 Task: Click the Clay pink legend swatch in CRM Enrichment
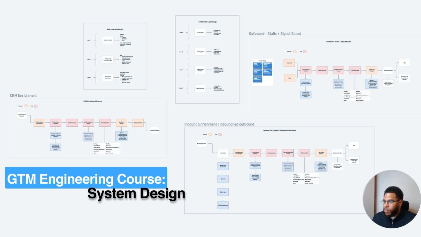36,106
